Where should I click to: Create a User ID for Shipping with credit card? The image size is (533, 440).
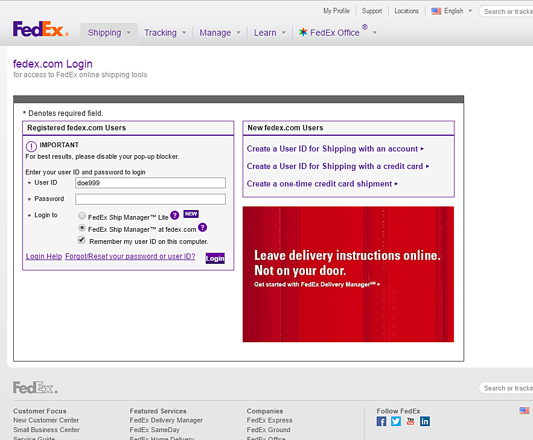click(x=338, y=166)
